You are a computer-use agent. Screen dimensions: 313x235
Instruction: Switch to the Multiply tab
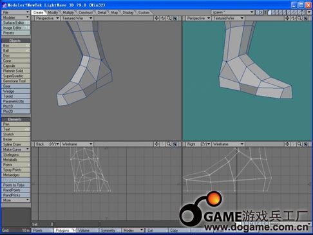click(68, 12)
